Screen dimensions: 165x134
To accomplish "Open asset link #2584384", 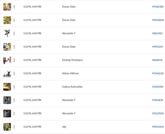I will (x=157, y=87).
